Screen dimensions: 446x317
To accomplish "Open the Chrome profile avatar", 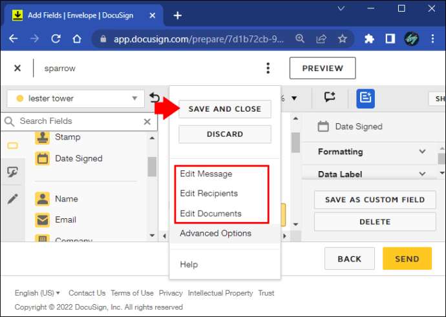I will coord(411,38).
